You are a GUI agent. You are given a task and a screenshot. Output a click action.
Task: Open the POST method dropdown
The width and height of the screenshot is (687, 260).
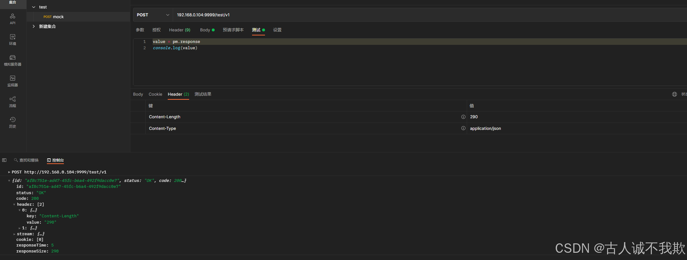153,15
